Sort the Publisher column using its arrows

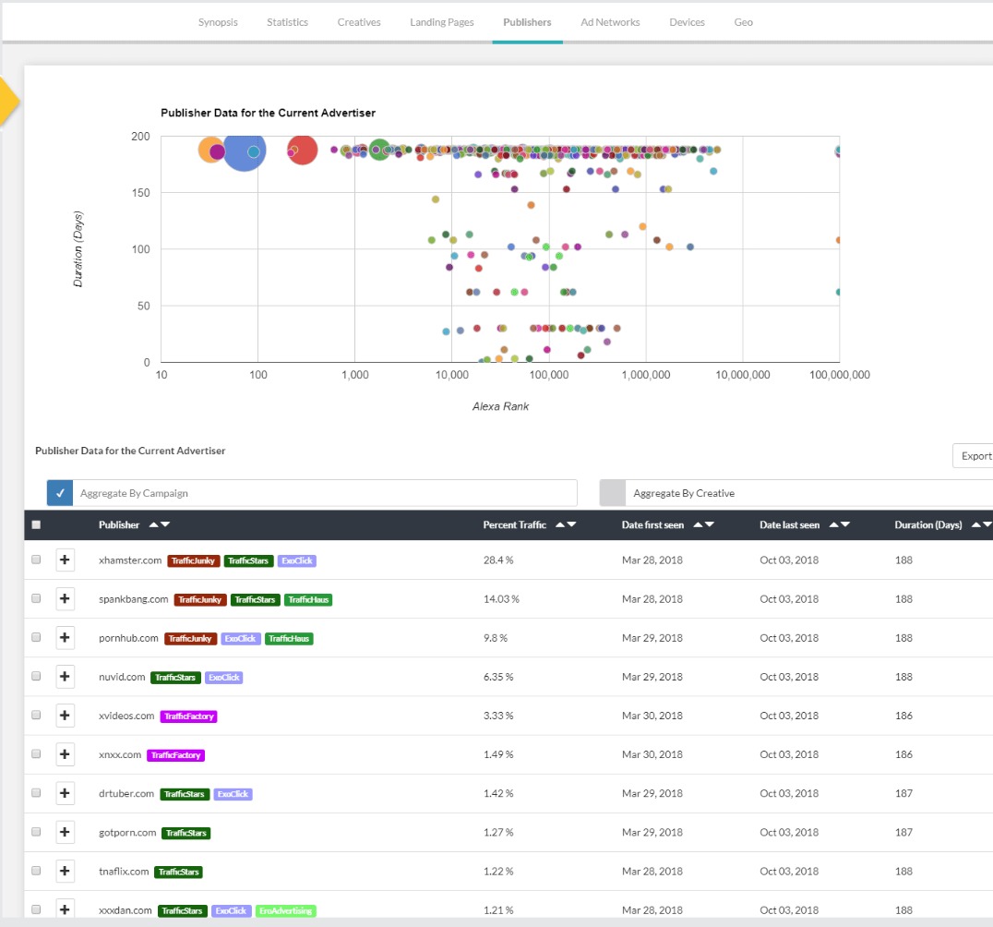pos(159,524)
